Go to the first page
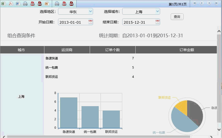This screenshot has width=222, height=138. (195, 3)
